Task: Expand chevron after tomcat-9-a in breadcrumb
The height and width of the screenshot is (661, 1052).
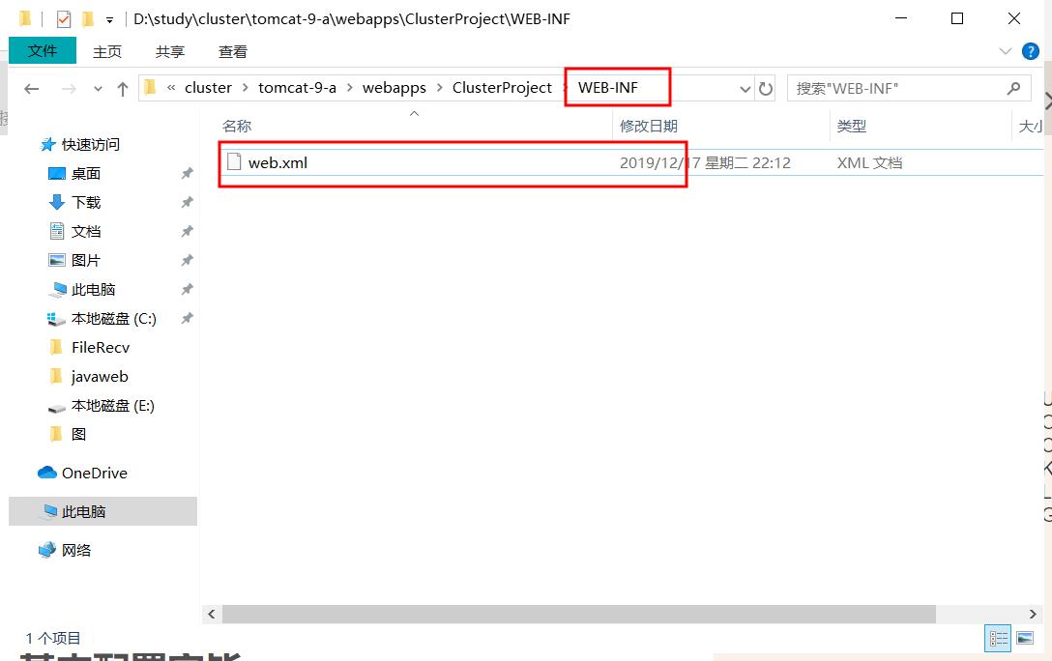Action: click(350, 88)
